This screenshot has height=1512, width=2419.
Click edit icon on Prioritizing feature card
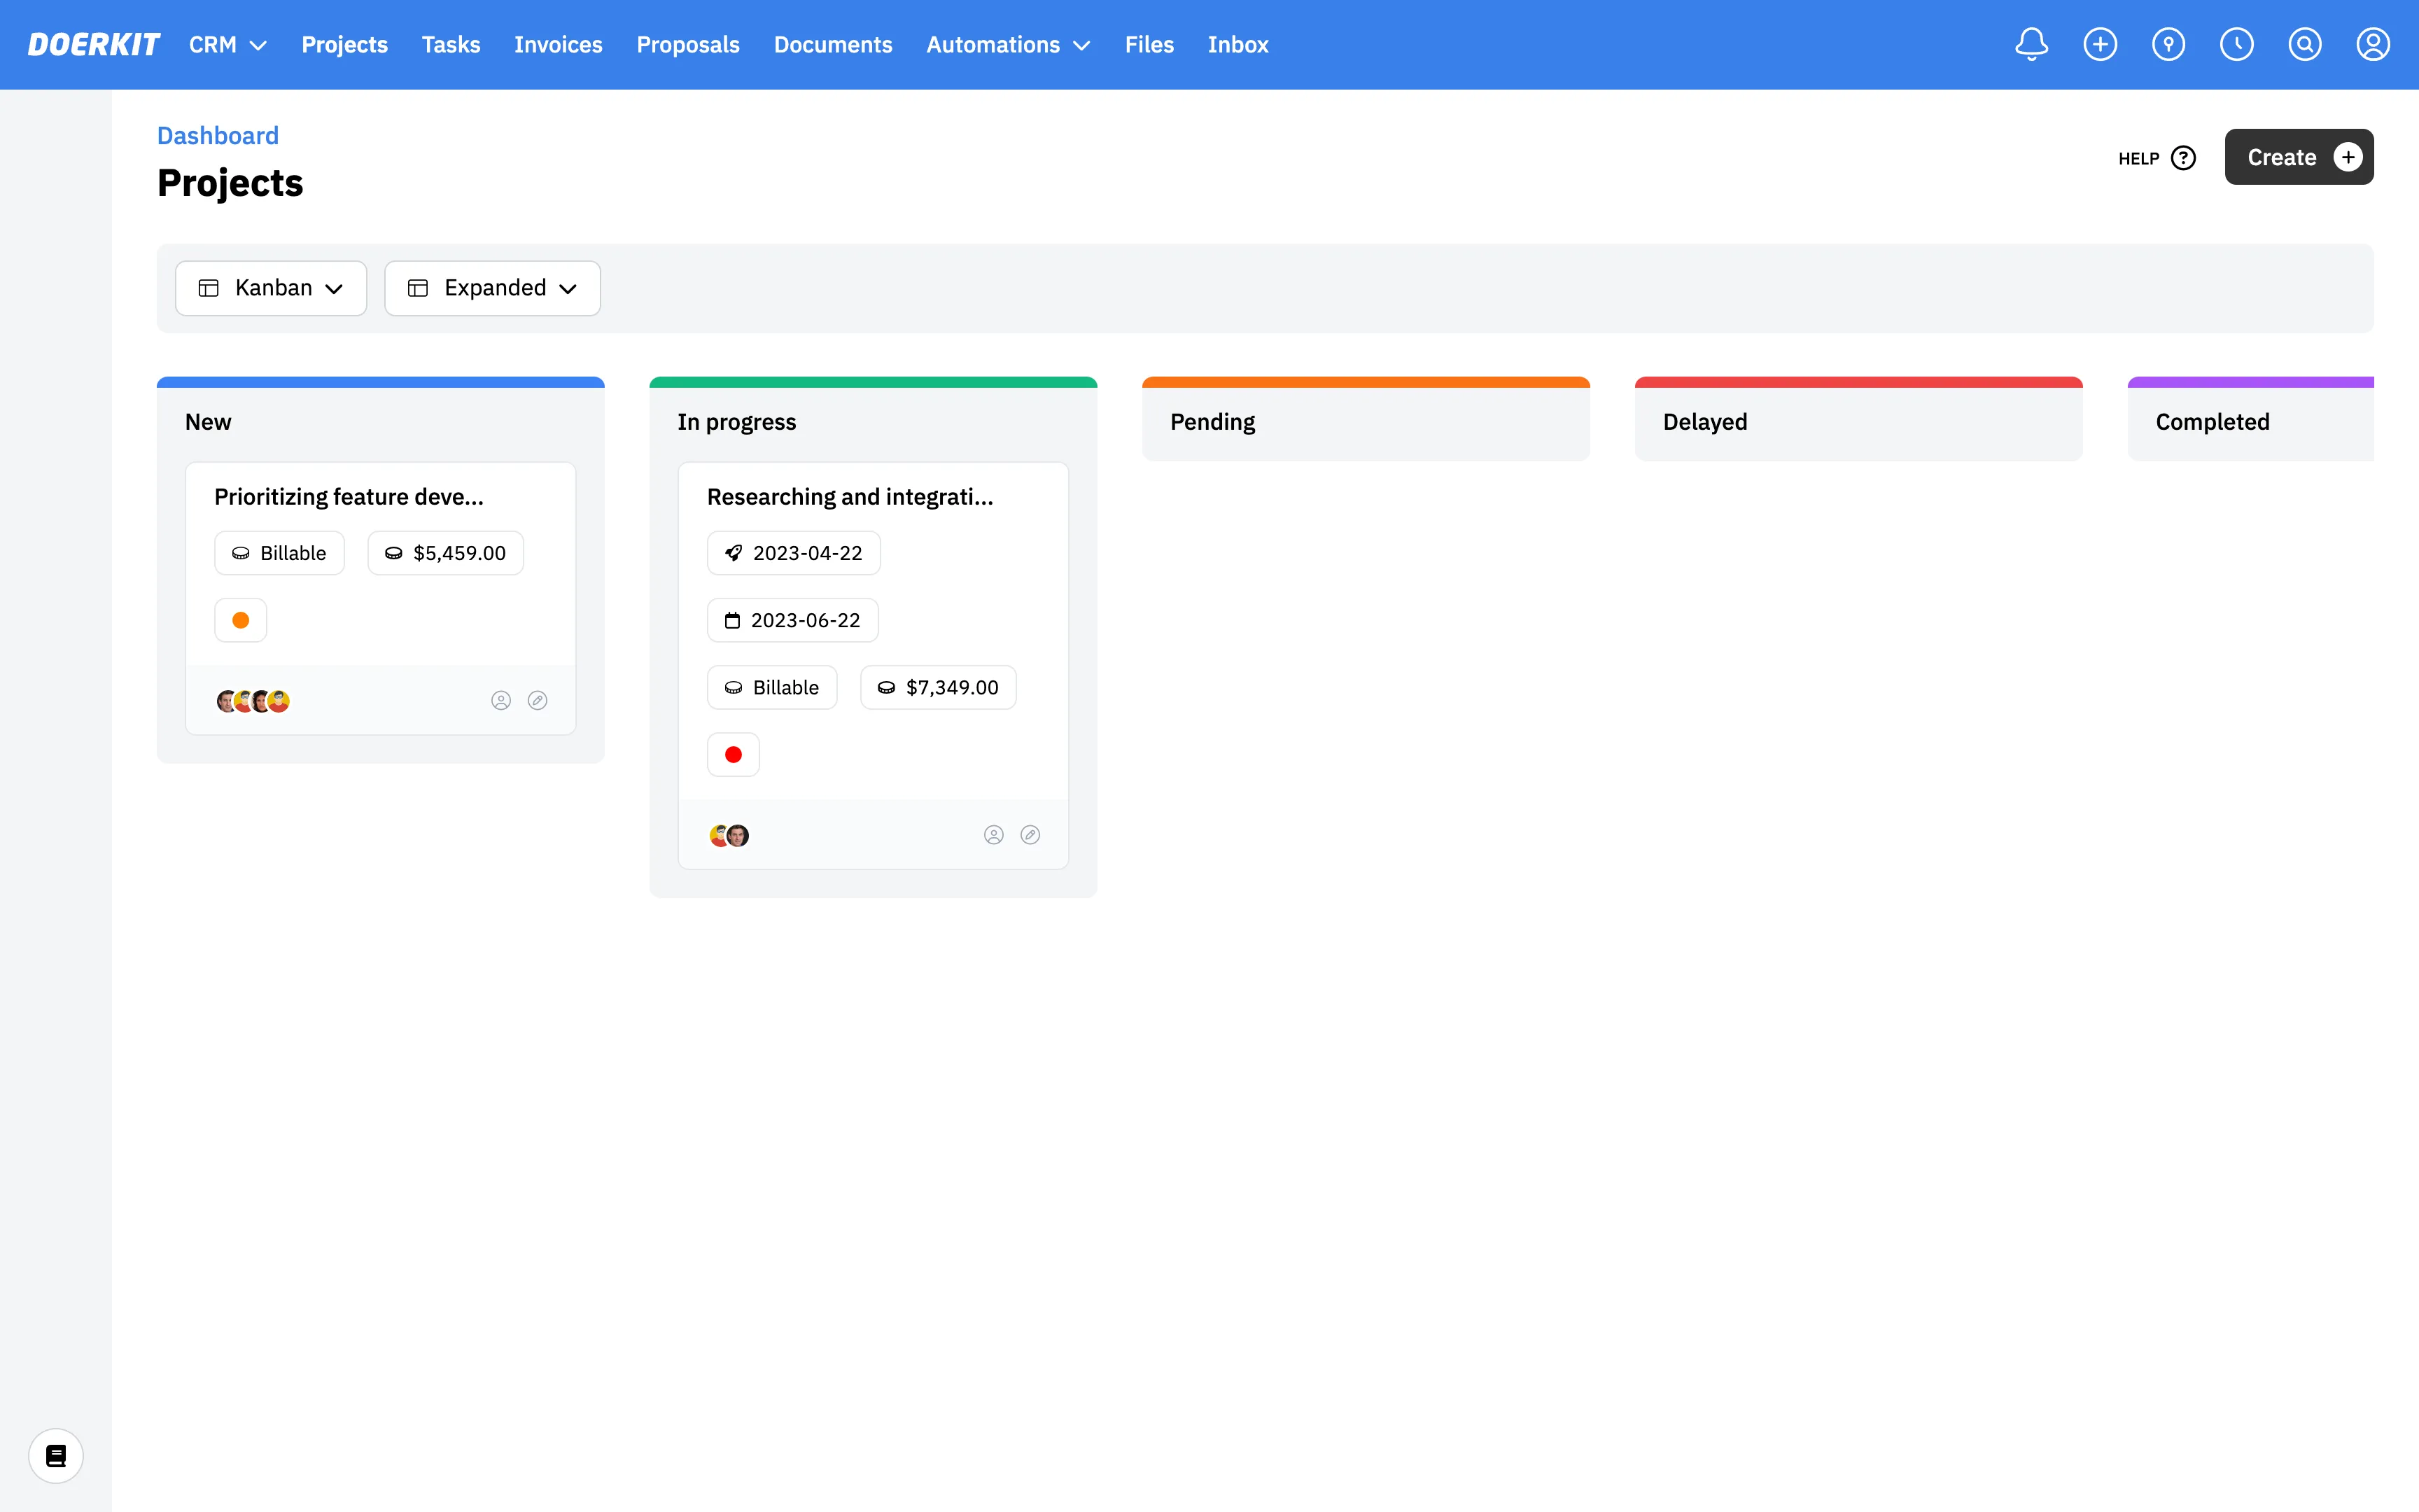tap(538, 700)
